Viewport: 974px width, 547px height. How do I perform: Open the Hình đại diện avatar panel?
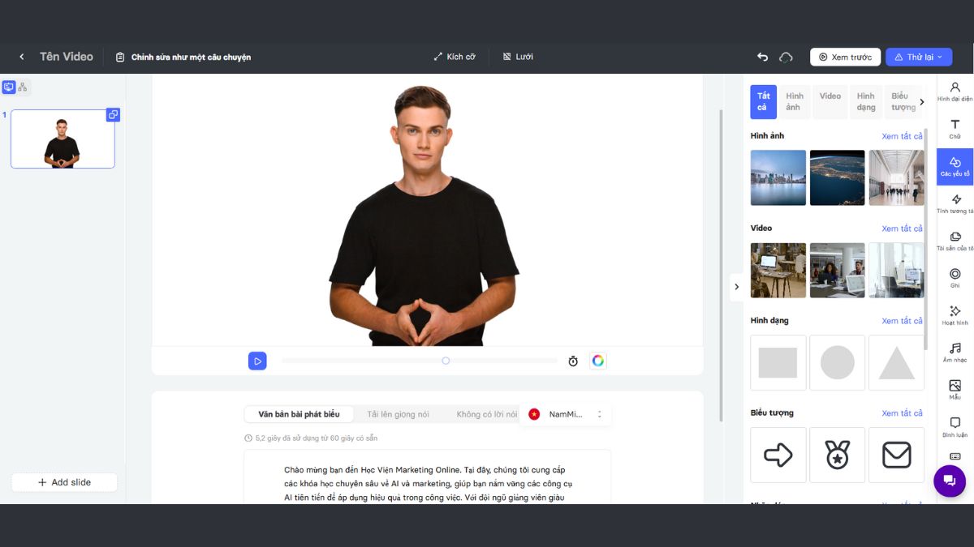pyautogui.click(x=955, y=92)
